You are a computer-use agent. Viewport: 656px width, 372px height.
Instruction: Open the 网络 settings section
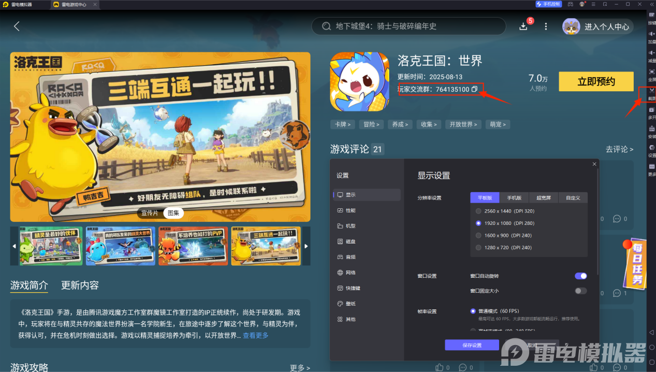click(367, 273)
